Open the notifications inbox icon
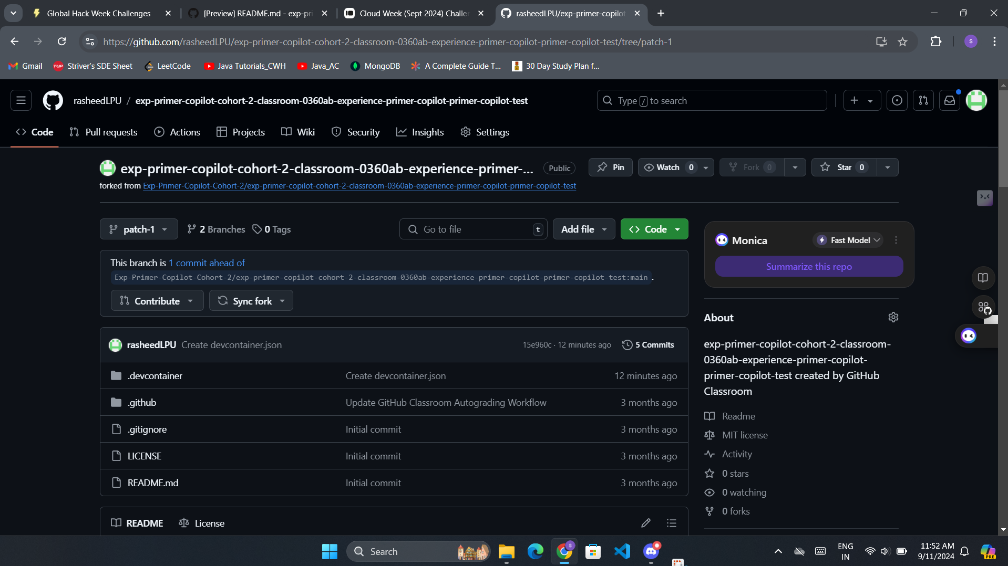Viewport: 1008px width, 566px height. 950,100
